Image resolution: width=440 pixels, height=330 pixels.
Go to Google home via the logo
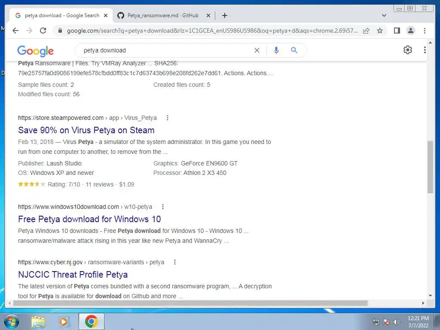point(35,51)
